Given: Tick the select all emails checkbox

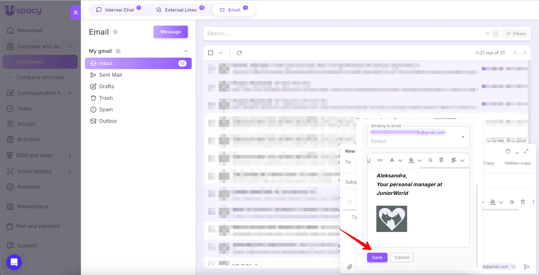Looking at the screenshot, I should [x=211, y=53].
